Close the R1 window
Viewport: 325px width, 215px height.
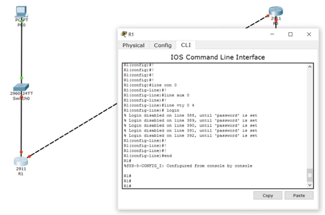(309, 34)
